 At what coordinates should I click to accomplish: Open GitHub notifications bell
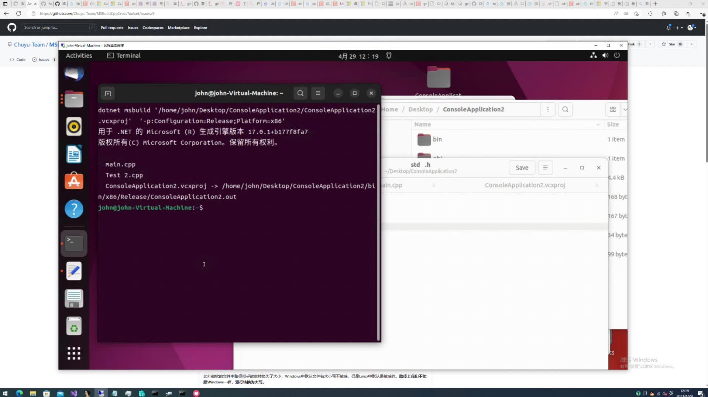669,28
